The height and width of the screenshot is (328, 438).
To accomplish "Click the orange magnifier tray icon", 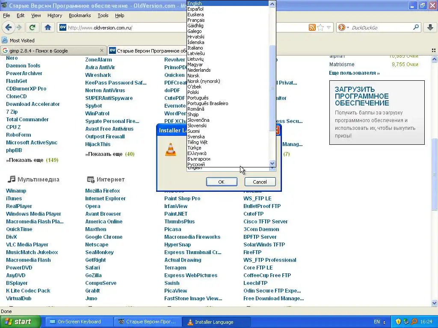I will (414, 322).
